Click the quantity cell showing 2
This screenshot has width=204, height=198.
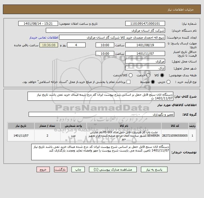coord(47,136)
